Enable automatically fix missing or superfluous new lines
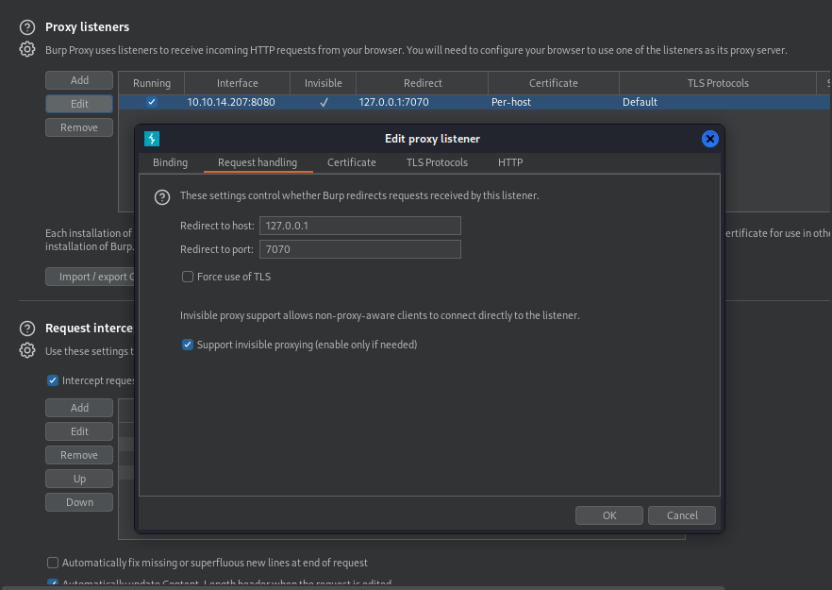Screen dimensions: 832x590 (x=53, y=563)
